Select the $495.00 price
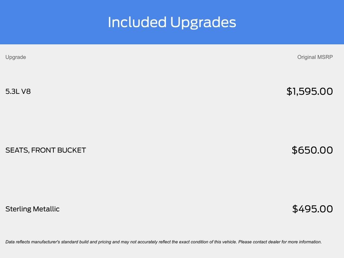The width and height of the screenshot is (344, 258). click(312, 209)
